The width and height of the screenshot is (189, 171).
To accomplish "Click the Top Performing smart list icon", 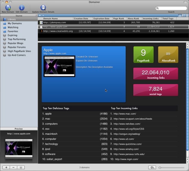I will [x=4, y=39].
